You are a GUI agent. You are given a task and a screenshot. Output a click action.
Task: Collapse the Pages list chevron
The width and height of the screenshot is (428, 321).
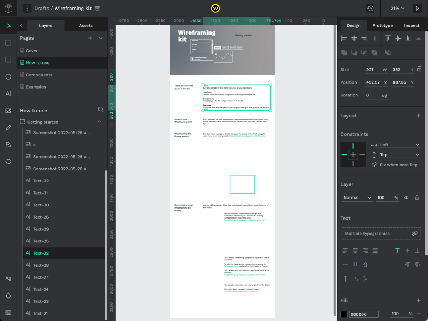(101, 38)
